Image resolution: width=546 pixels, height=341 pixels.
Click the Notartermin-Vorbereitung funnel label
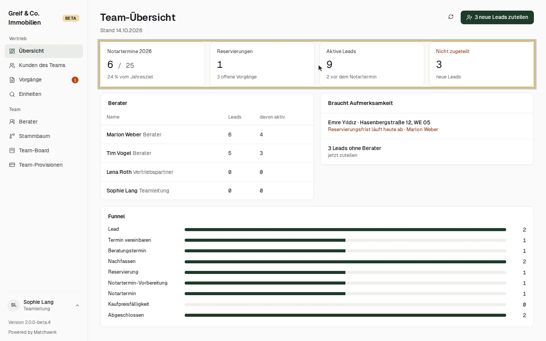(x=138, y=283)
